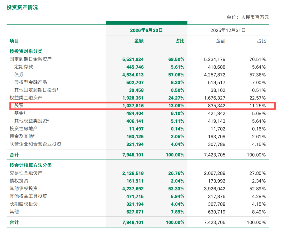The width and height of the screenshot is (283, 230).
Task: Select the 2026年6月30日 column header
Action: [146, 30]
